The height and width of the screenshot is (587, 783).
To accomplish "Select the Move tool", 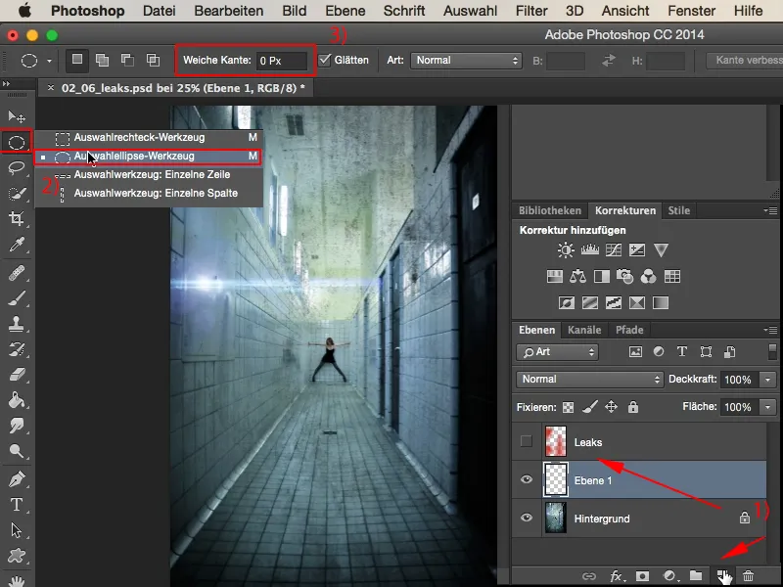I will tap(17, 116).
